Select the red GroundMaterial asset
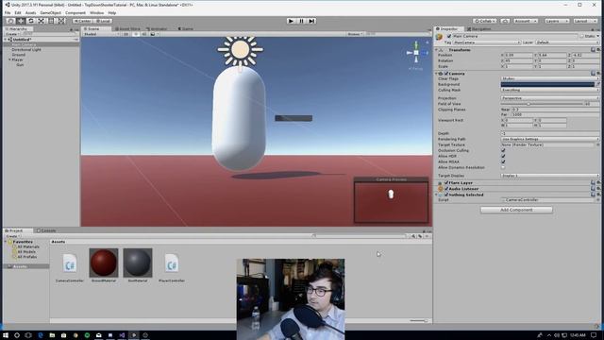Viewport: 604px width, 340px height. click(104, 265)
